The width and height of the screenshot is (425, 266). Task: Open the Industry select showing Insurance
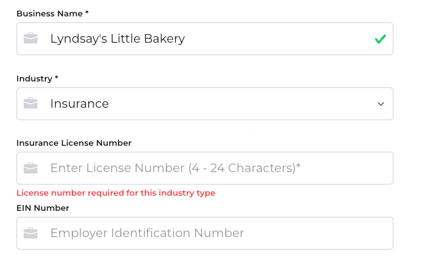click(x=205, y=104)
